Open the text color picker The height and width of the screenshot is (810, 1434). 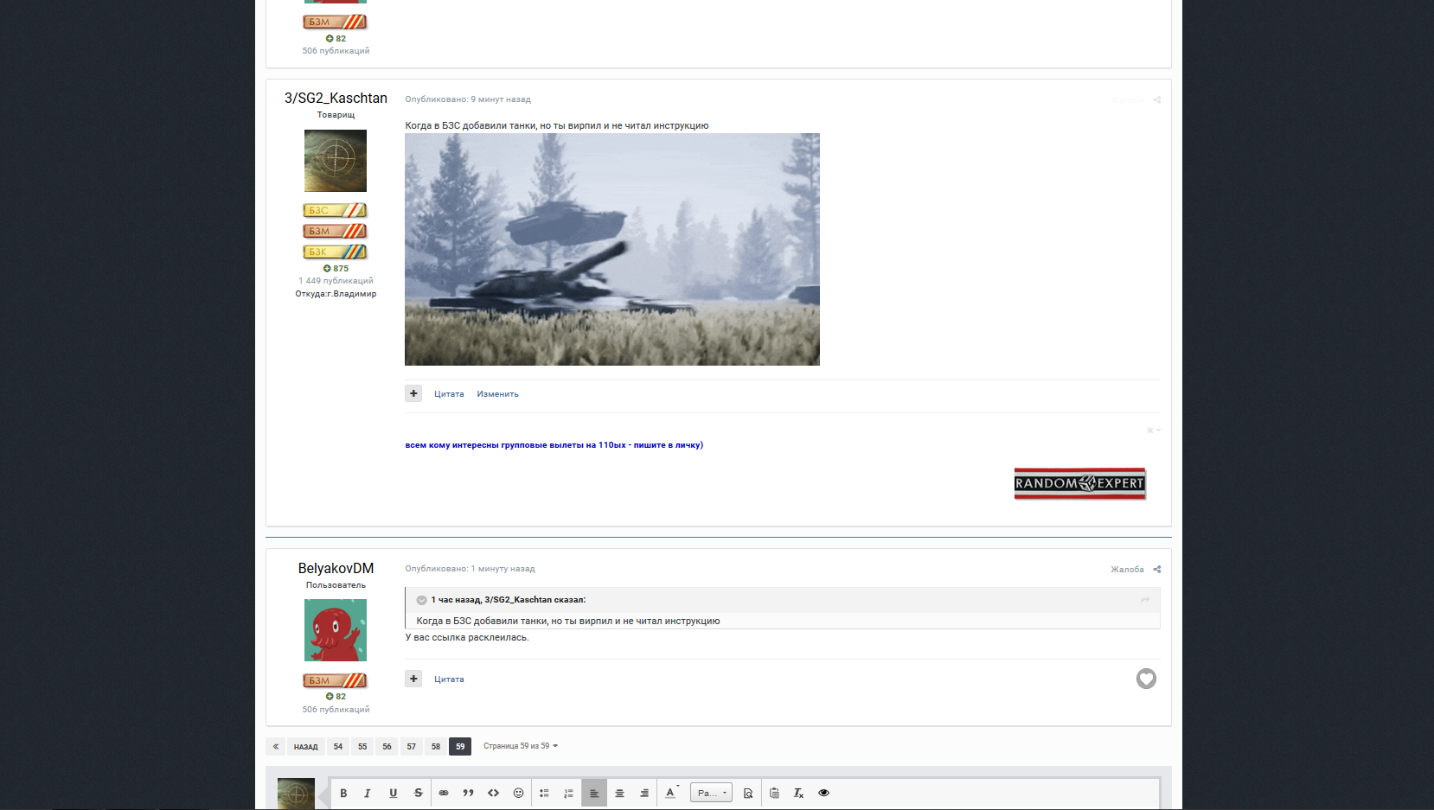pos(671,793)
